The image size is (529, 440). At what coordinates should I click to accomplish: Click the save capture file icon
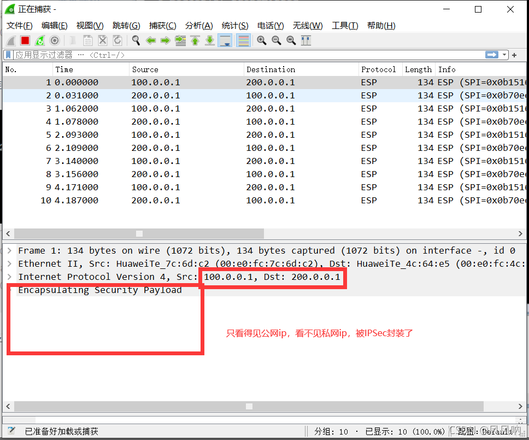pos(88,41)
